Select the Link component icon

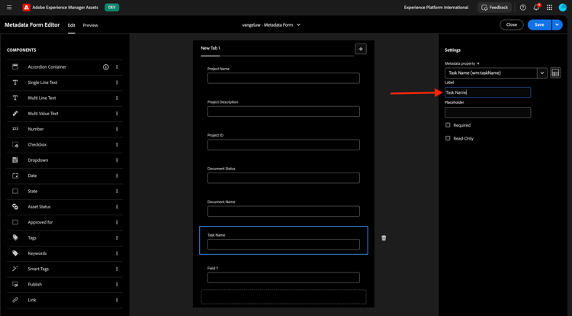coord(15,300)
